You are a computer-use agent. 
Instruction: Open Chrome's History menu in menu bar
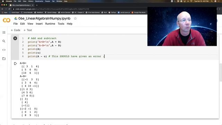click(31, 1)
